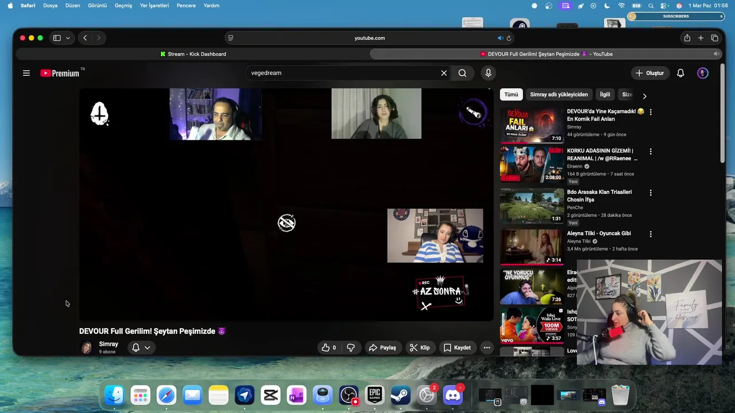The height and width of the screenshot is (413, 735).
Task: Open Simray channel avatar
Action: (x=87, y=348)
